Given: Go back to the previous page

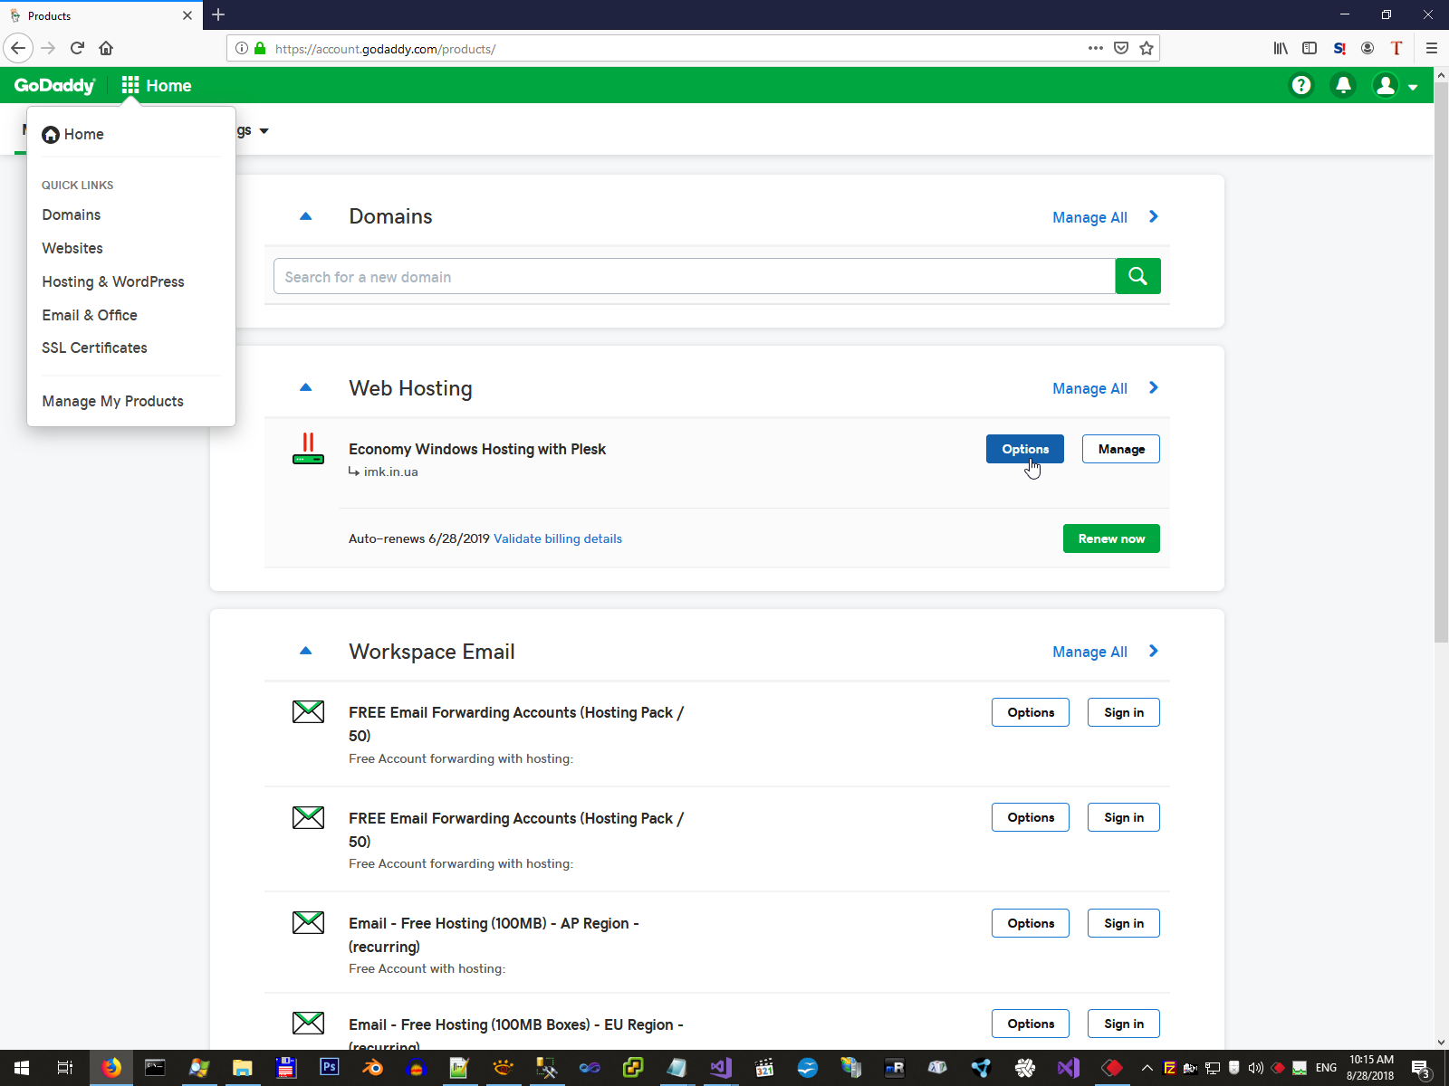Looking at the screenshot, I should tap(18, 48).
